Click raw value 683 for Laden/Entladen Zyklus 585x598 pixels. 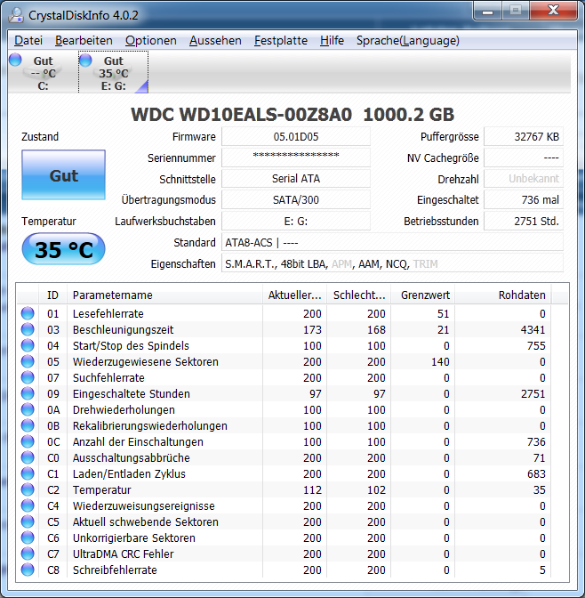pyautogui.click(x=536, y=473)
